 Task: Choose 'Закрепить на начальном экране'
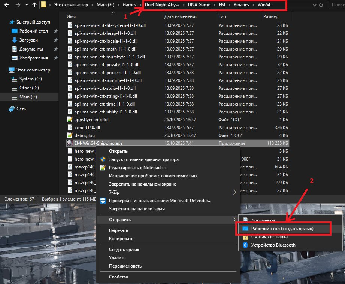click(168, 184)
